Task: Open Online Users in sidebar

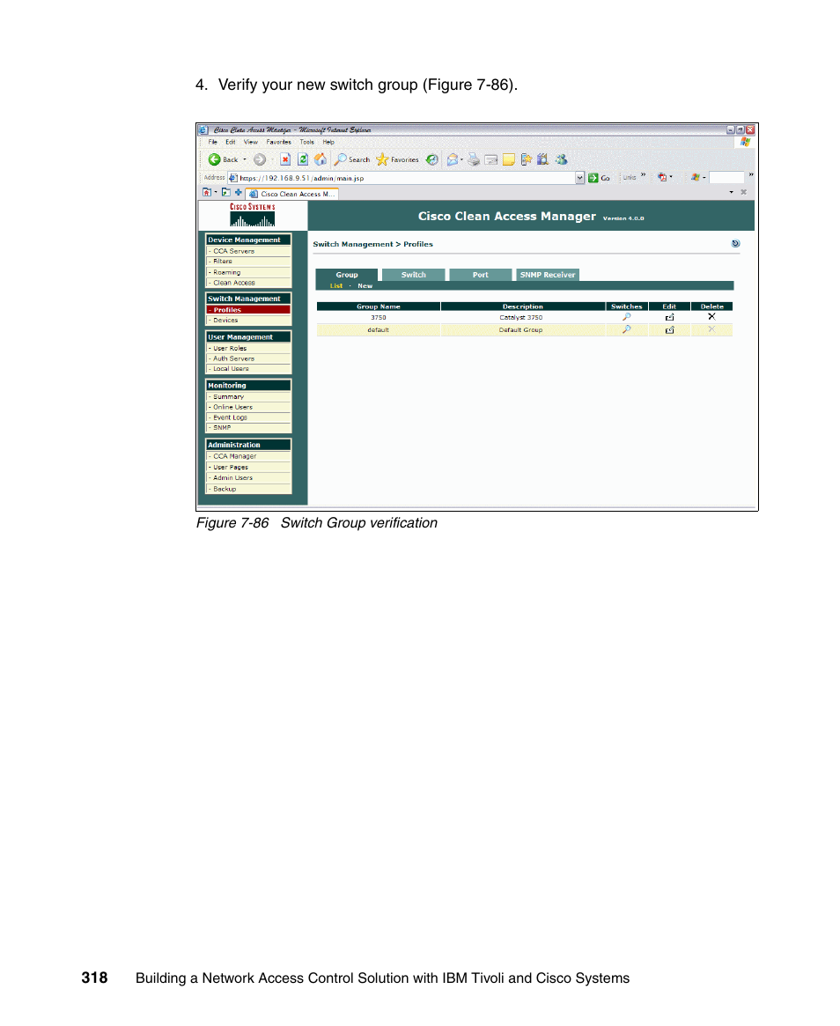Action: pos(248,407)
